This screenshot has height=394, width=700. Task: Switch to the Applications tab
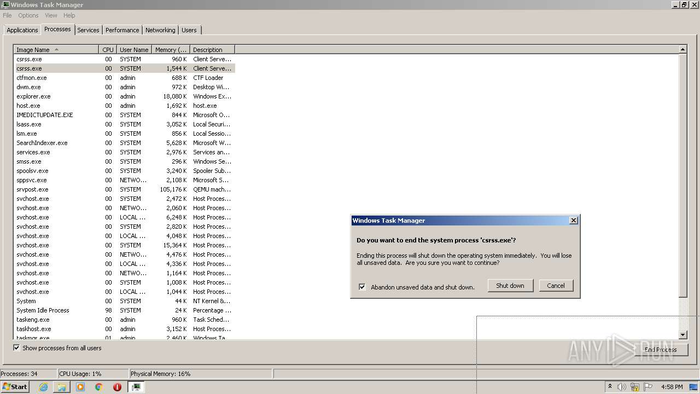22,30
